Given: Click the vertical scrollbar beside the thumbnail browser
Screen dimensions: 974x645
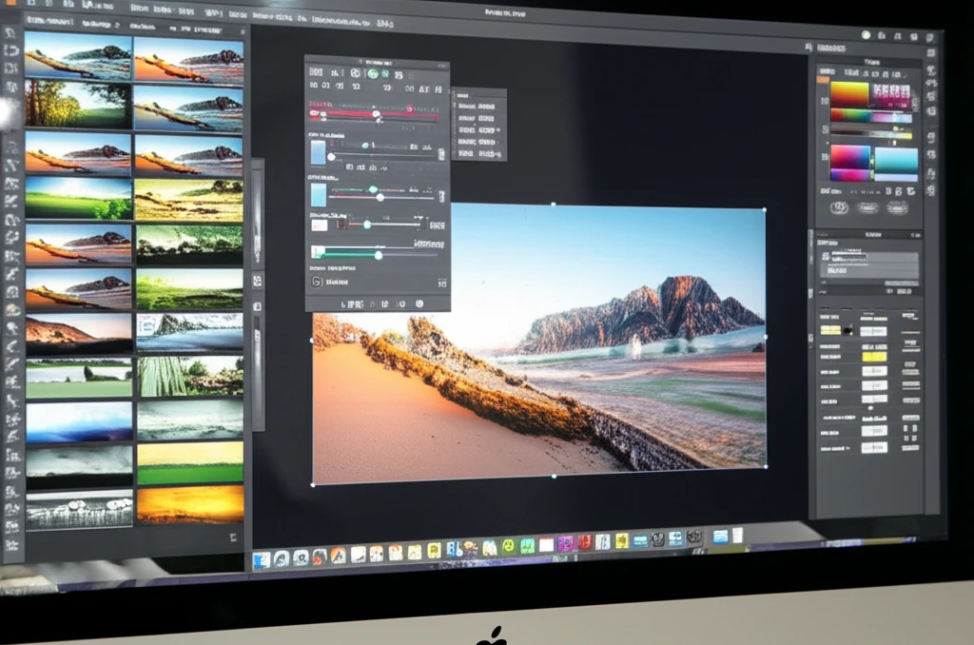Looking at the screenshot, I should coord(257,285).
